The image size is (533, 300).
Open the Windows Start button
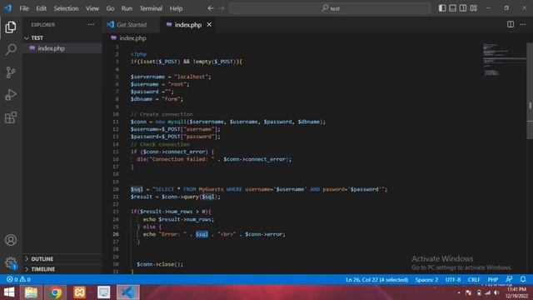pyautogui.click(x=9, y=292)
